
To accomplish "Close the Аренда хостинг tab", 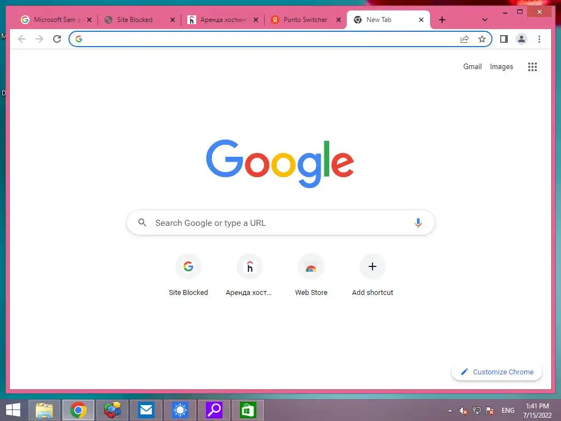I will click(255, 20).
